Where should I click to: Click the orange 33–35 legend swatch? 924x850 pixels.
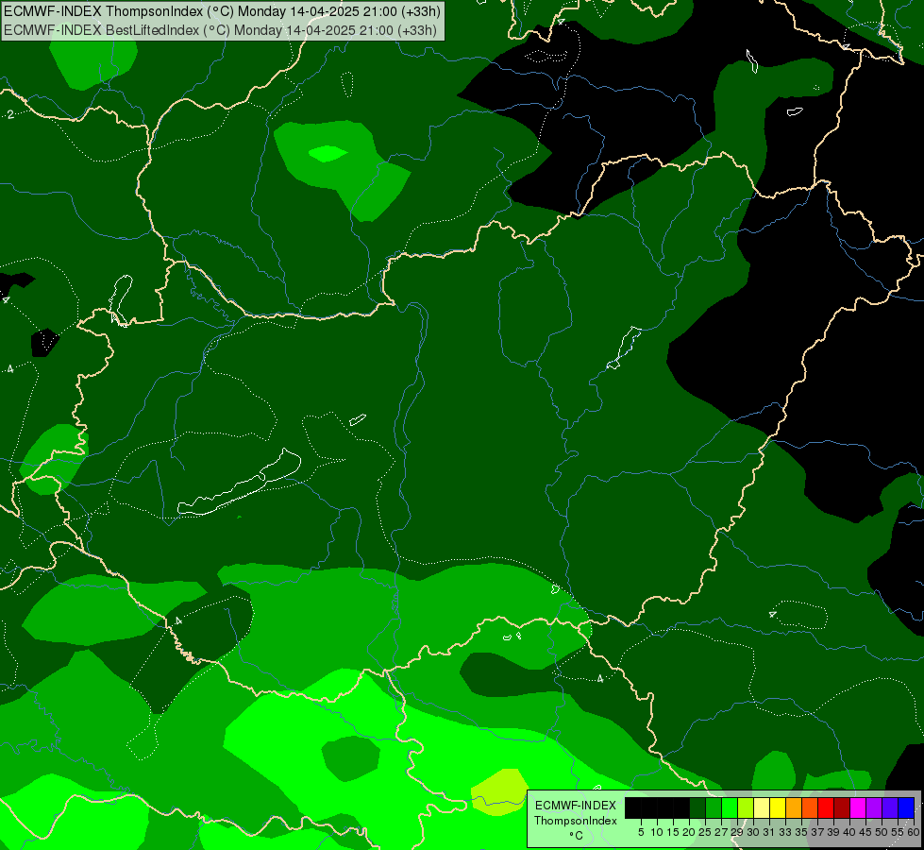tap(794, 807)
